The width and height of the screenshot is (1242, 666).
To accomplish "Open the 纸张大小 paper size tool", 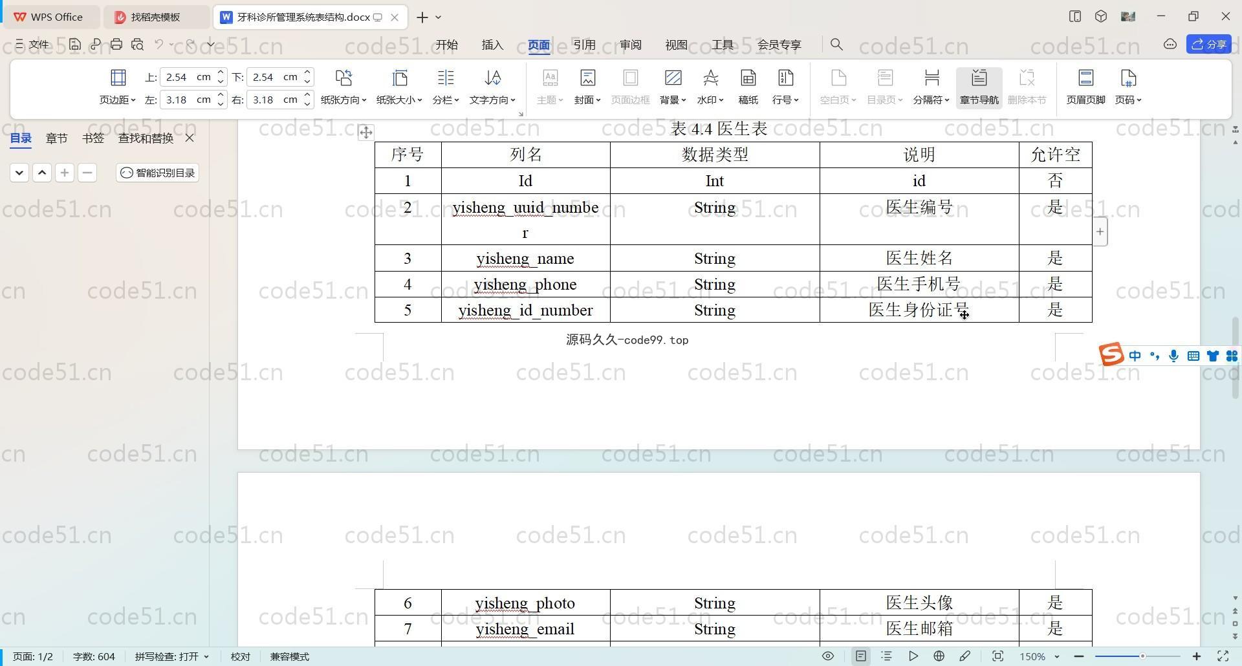I will click(x=399, y=86).
